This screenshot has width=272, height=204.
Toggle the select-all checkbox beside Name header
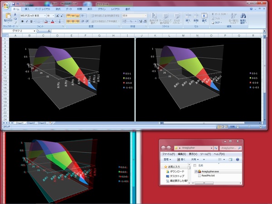tap(196, 166)
